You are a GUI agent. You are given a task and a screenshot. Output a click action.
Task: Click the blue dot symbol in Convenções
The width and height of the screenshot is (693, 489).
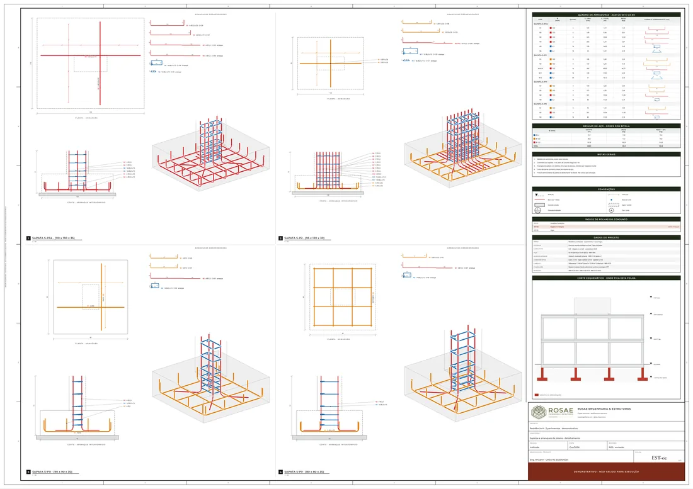pyautogui.click(x=612, y=200)
